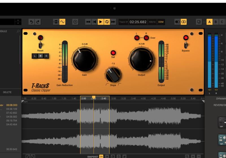This screenshot has width=226, height=158.
Task: Flip the Bypass toggle switch
Action: 186,45
